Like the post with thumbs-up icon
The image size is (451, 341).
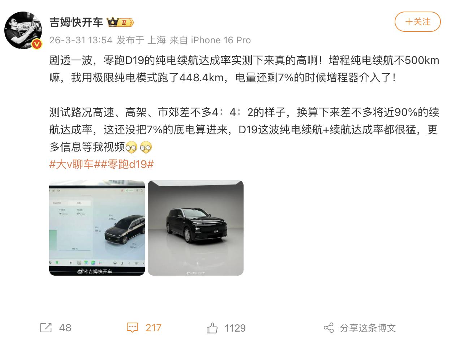click(212, 328)
